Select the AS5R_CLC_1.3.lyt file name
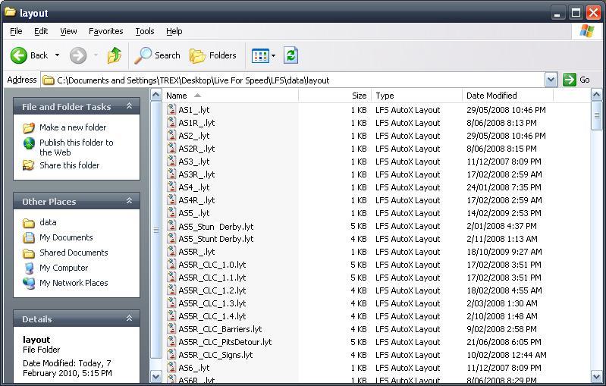The width and height of the screenshot is (606, 386). (x=212, y=303)
